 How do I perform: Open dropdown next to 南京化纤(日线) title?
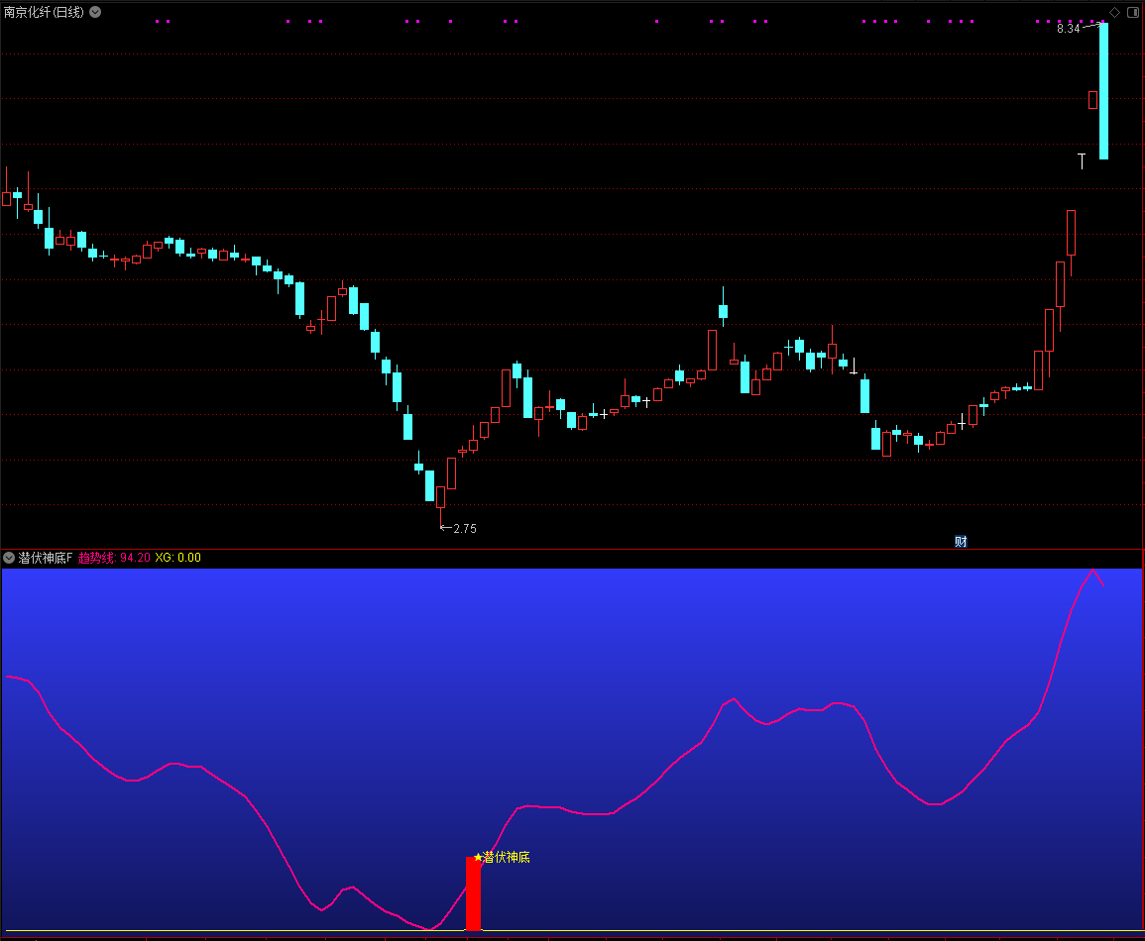95,12
